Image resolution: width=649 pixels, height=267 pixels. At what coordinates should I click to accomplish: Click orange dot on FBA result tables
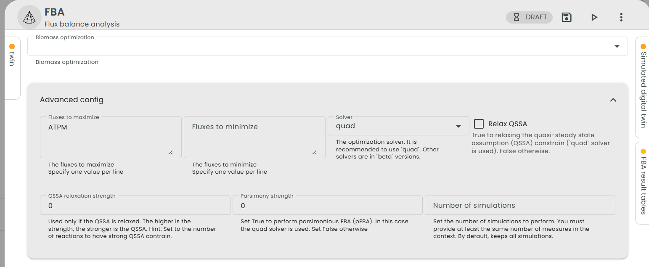[643, 151]
